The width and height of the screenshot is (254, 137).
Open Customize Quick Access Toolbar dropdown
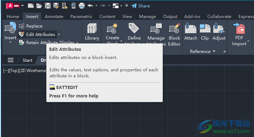(x=127, y=6)
